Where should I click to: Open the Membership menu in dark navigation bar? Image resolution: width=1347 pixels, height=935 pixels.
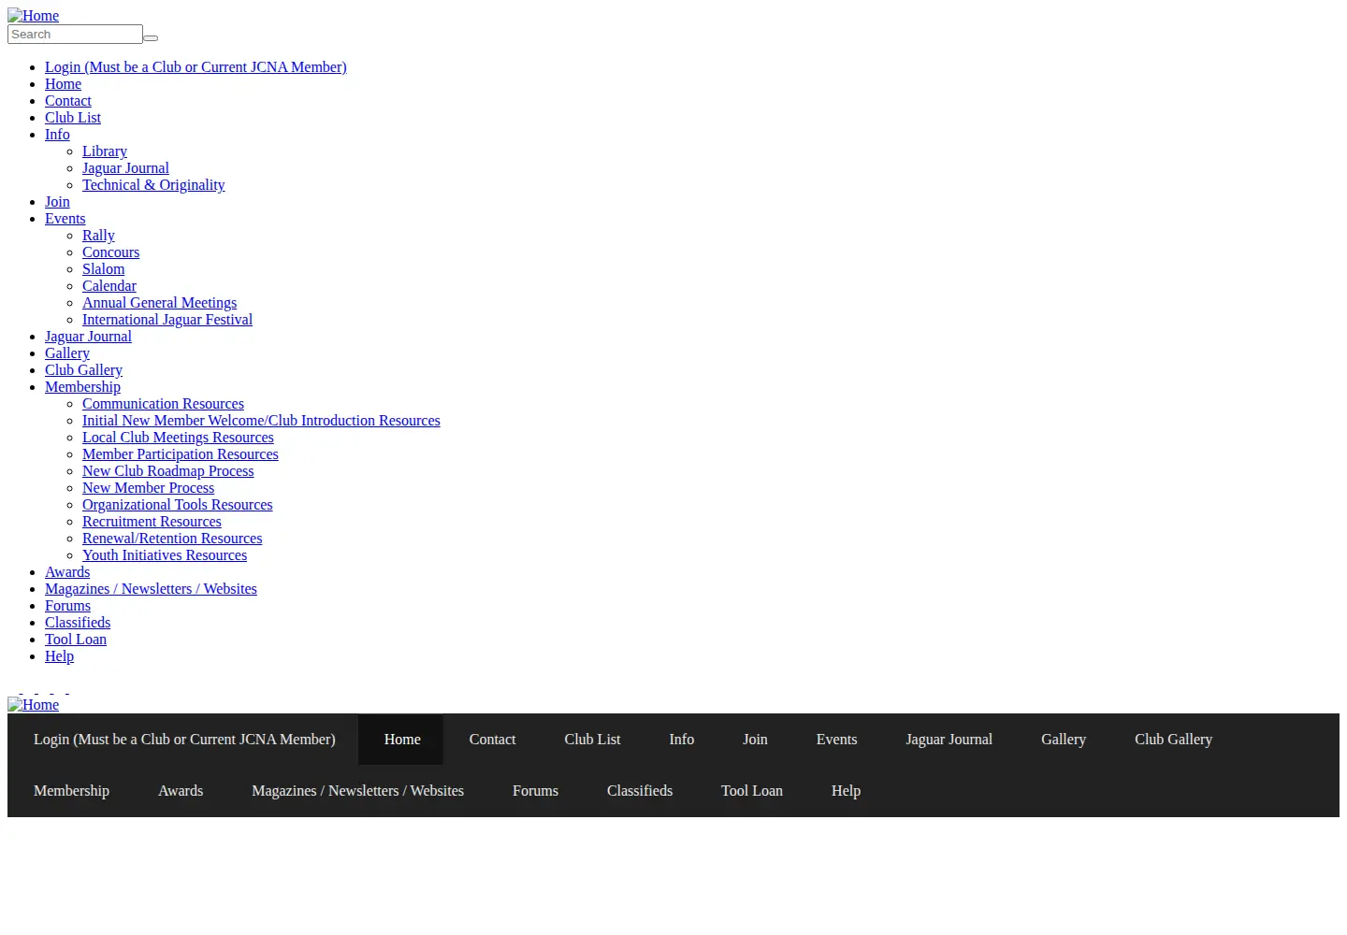[x=71, y=791]
